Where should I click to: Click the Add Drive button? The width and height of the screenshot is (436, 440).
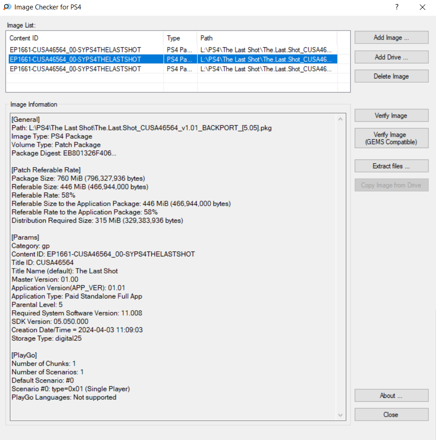tap(391, 57)
